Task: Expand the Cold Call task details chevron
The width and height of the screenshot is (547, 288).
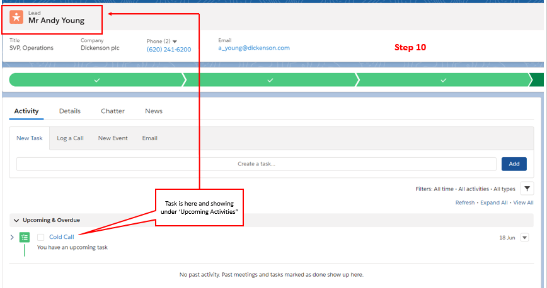Action: [12, 237]
